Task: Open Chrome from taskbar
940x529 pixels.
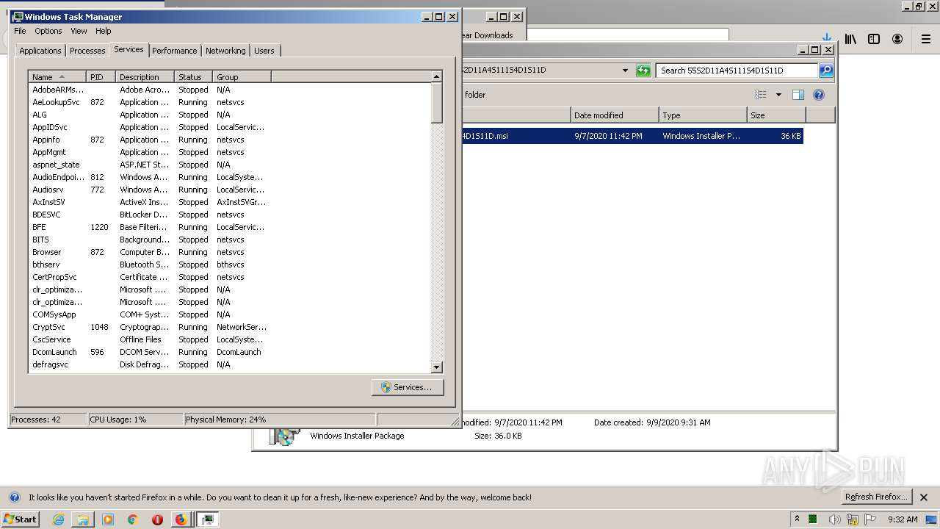Action: tap(133, 519)
